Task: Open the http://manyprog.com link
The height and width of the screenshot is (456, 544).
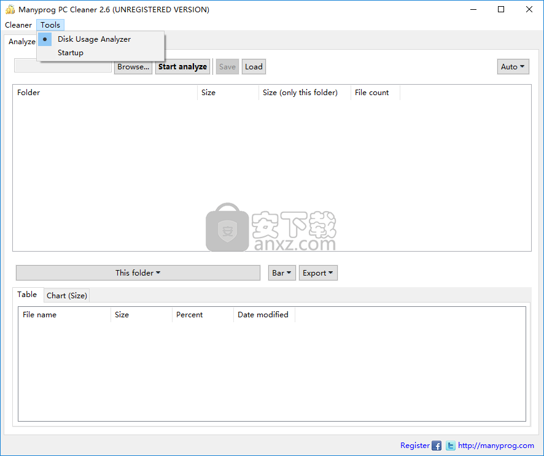Action: pos(495,446)
